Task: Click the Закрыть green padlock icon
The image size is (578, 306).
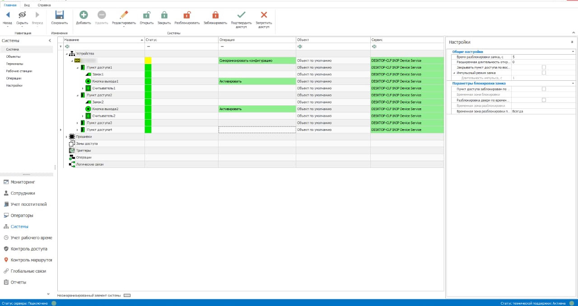Action: (164, 15)
